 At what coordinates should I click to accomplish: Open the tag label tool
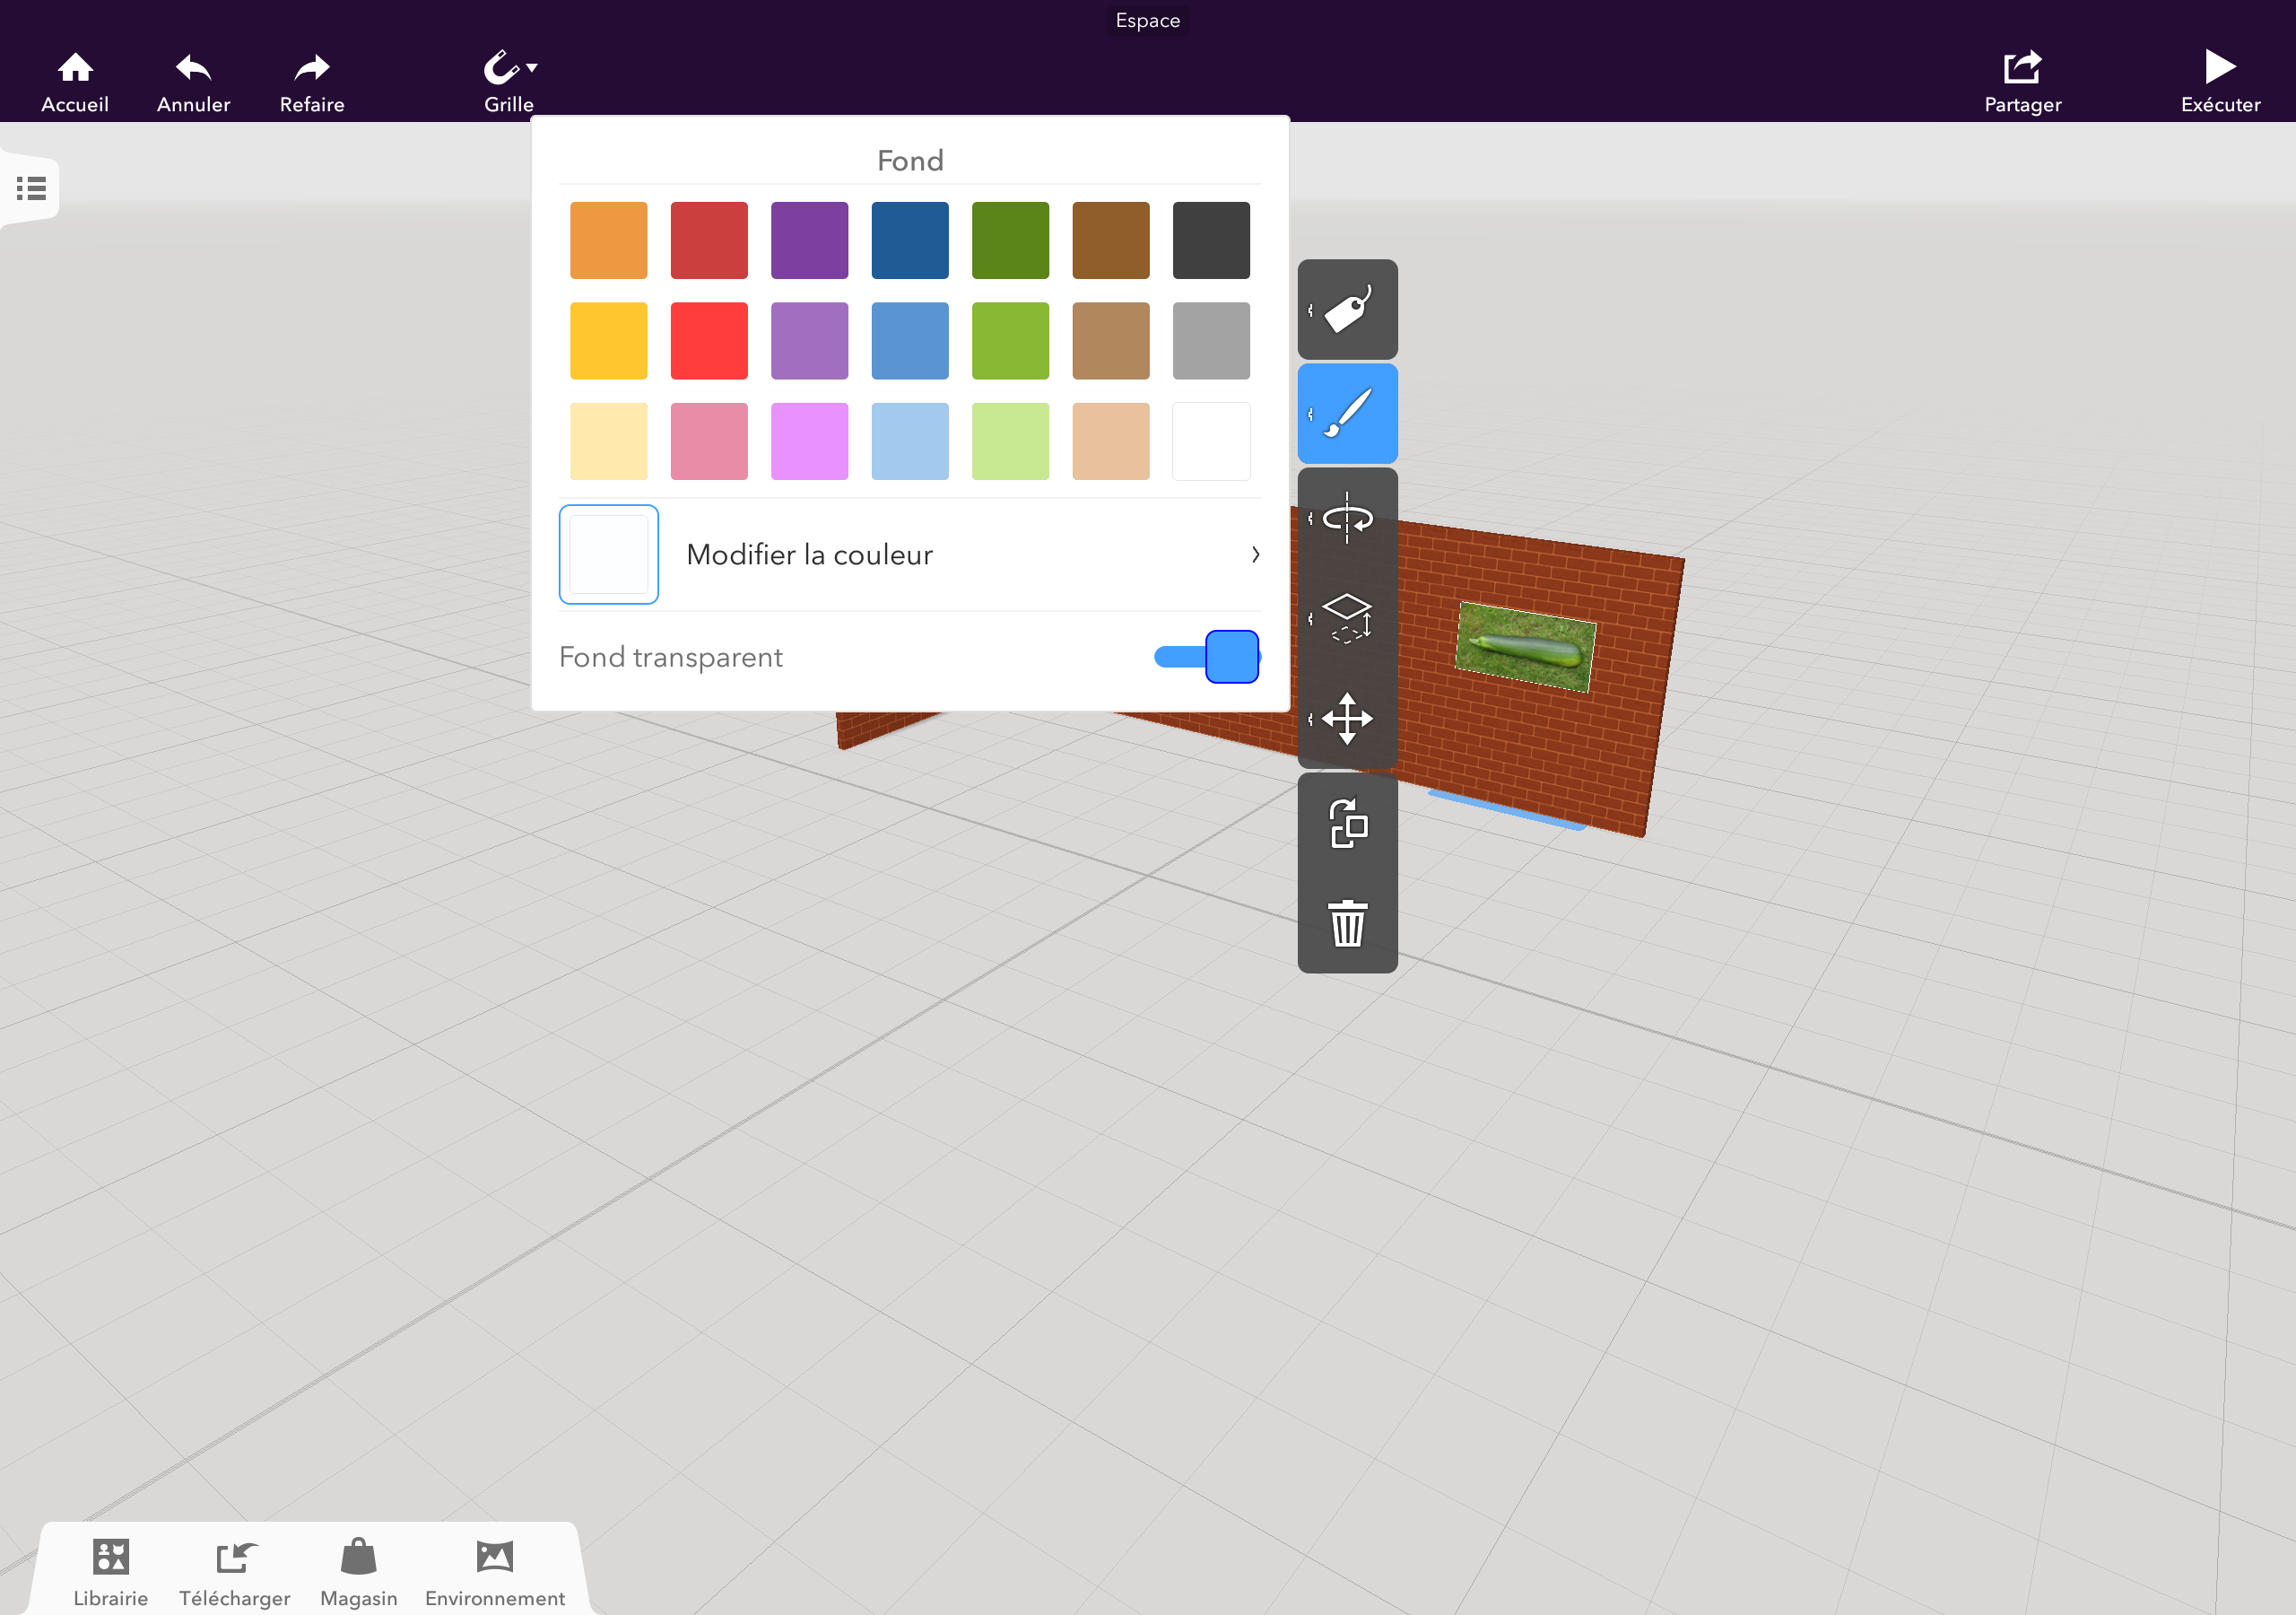coord(1347,310)
